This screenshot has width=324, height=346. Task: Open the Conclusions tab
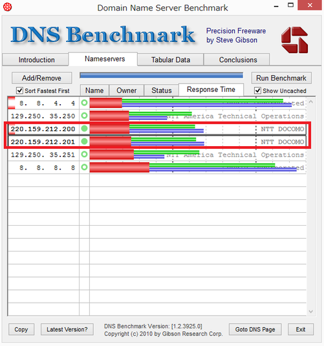[x=237, y=59]
